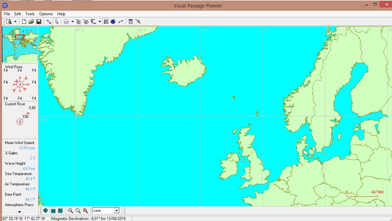This screenshot has height=221, width=392.
Task: Click the 49,4°F sea temperature value
Action: click(30, 179)
